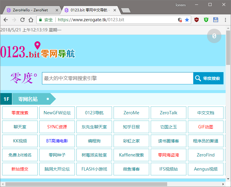
Task: Click the Aengus视频 link
Action: [x=206, y=169]
